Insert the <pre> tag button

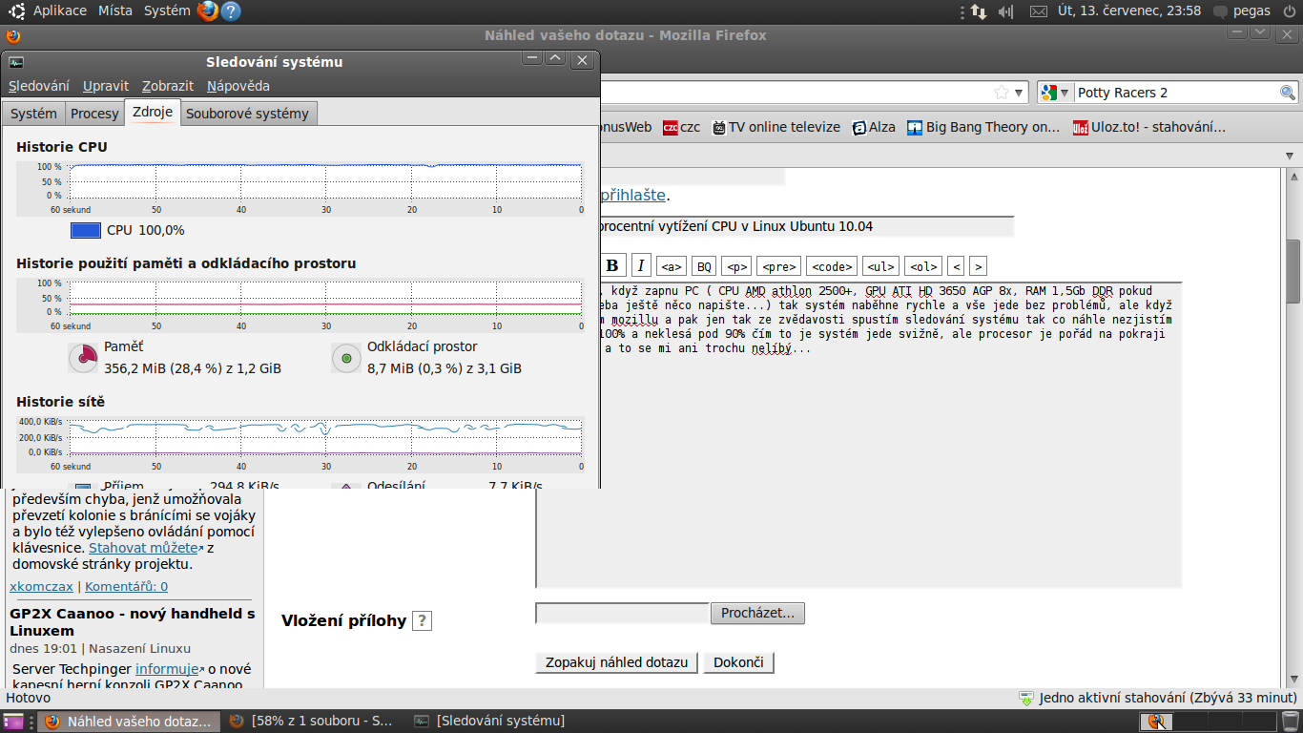779,266
